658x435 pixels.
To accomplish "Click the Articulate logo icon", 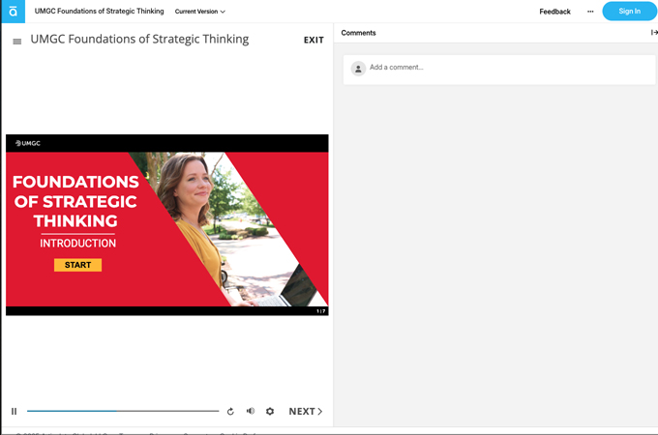I will click(x=13, y=12).
